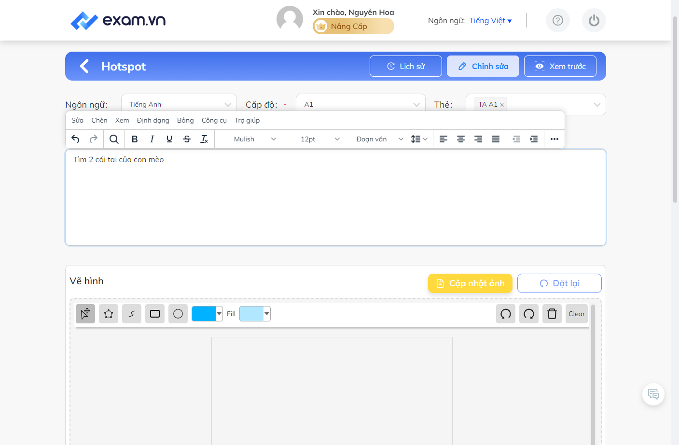Click the Đặt lại reset button
Image resolution: width=679 pixels, height=445 pixels.
pyautogui.click(x=559, y=283)
